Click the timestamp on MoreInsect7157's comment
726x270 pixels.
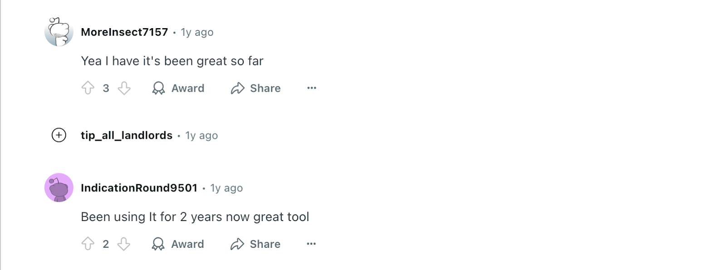click(x=197, y=33)
